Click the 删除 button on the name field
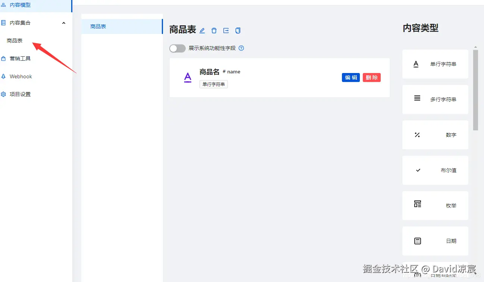484x282 pixels. [371, 77]
